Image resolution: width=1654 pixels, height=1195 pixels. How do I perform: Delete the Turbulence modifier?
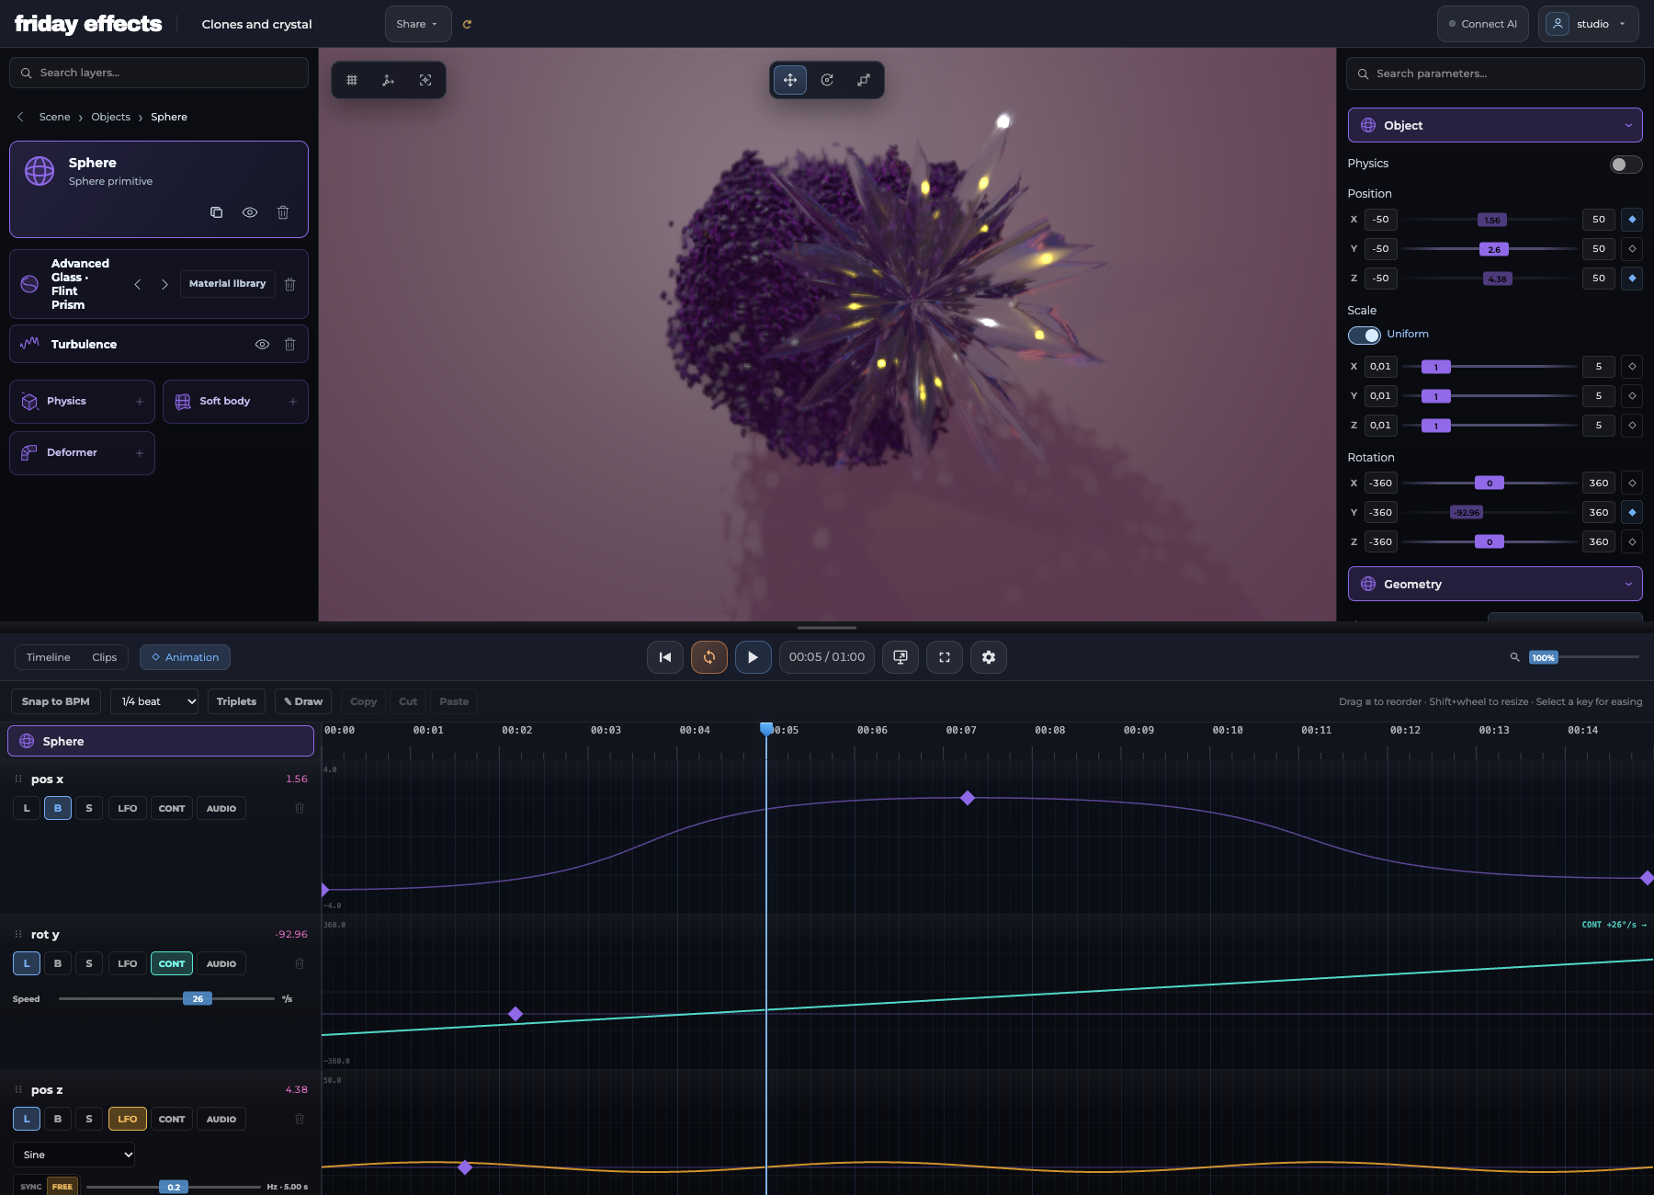click(289, 344)
